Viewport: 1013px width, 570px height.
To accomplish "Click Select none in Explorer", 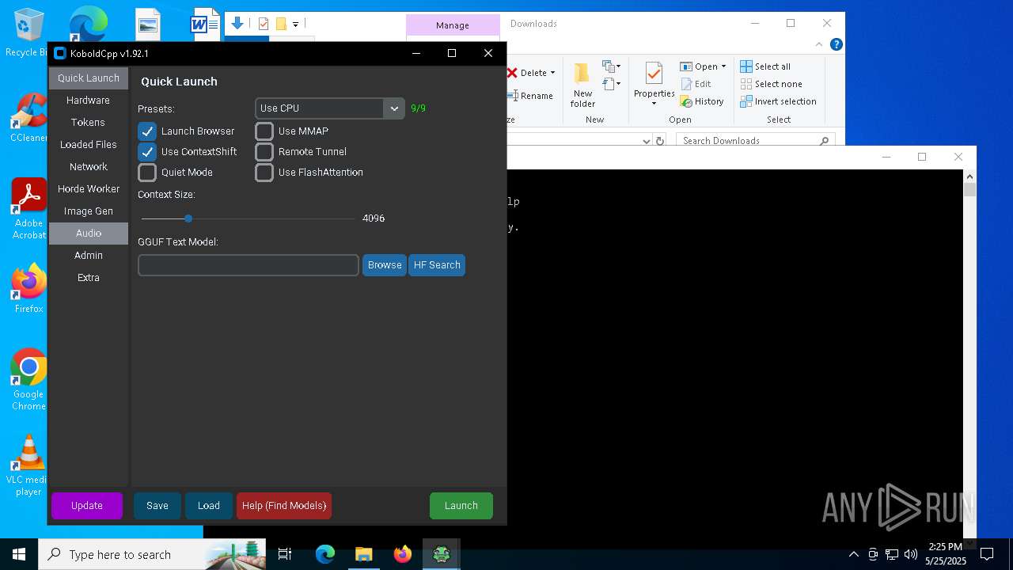I will tap(771, 84).
